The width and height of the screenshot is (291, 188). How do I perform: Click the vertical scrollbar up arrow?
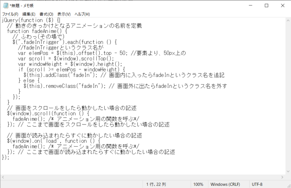tap(288, 20)
